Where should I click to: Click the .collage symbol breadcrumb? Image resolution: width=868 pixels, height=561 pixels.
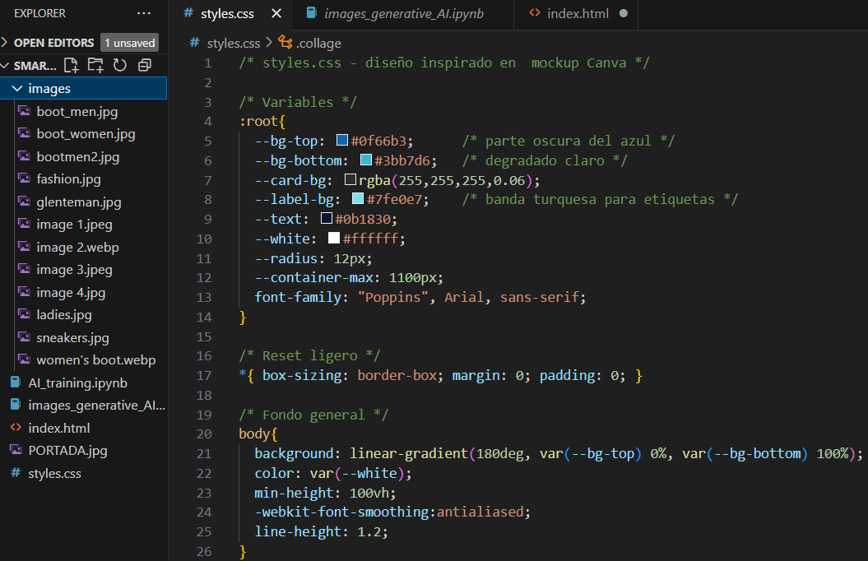tap(310, 43)
